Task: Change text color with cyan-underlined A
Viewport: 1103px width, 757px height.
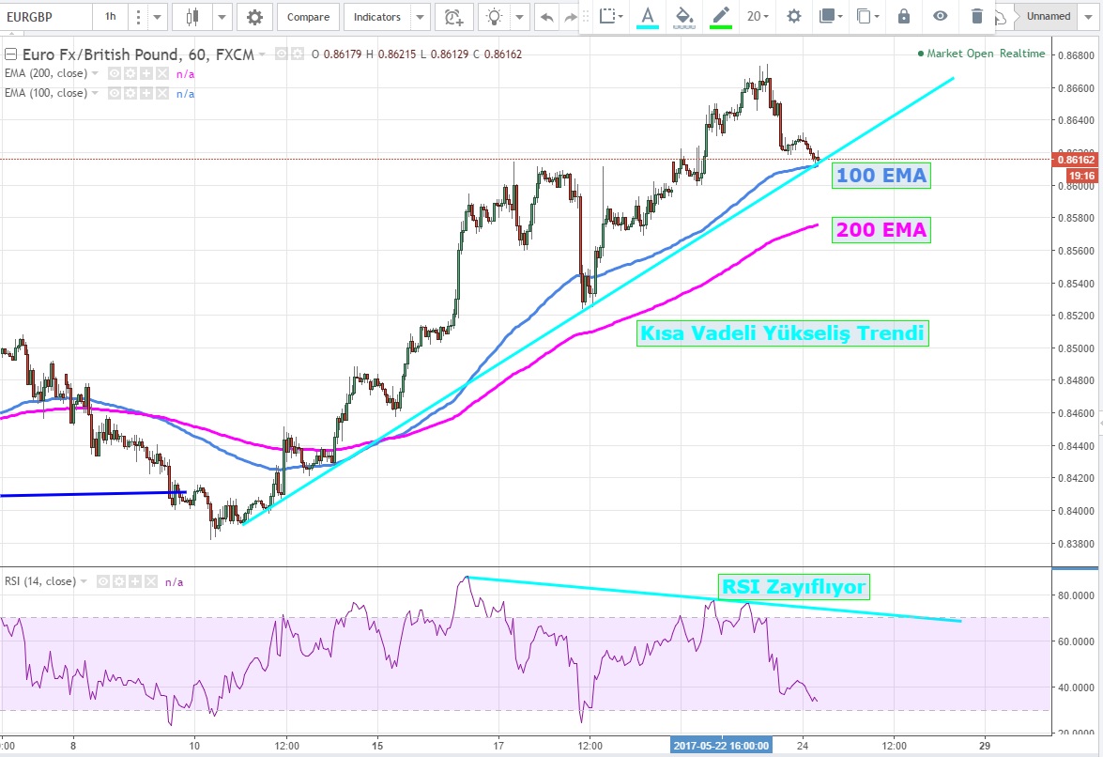Action: [647, 16]
